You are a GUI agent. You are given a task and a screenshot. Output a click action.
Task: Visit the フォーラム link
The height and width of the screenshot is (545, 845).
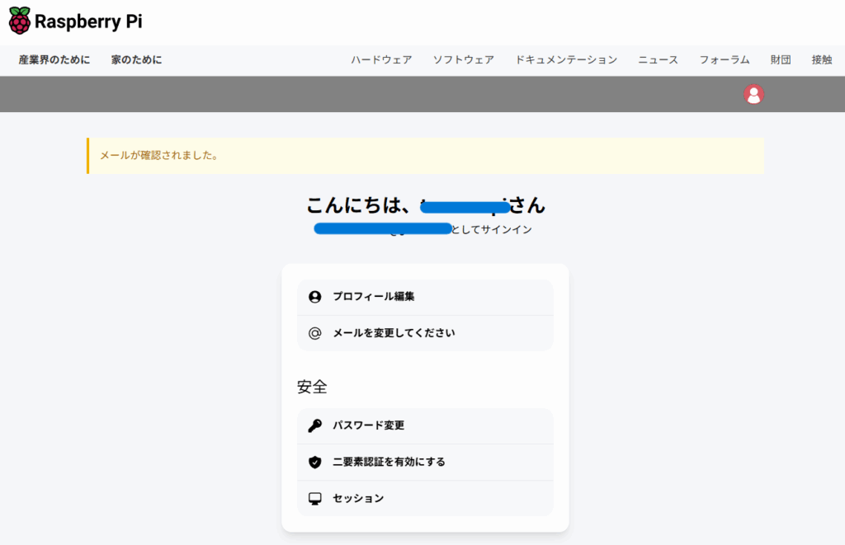[x=725, y=59]
